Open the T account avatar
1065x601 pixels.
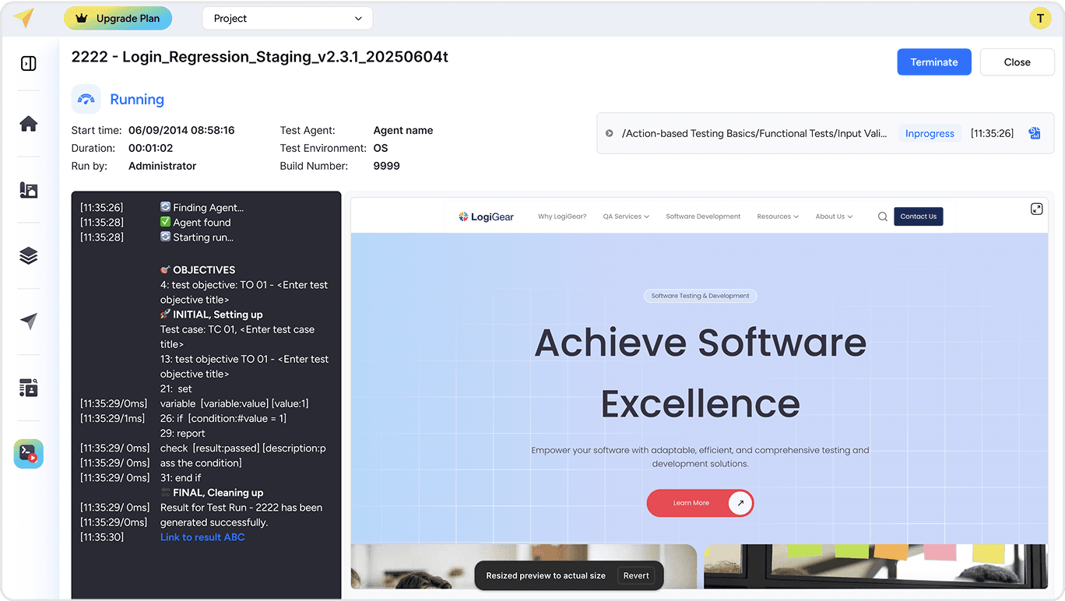[x=1040, y=17]
